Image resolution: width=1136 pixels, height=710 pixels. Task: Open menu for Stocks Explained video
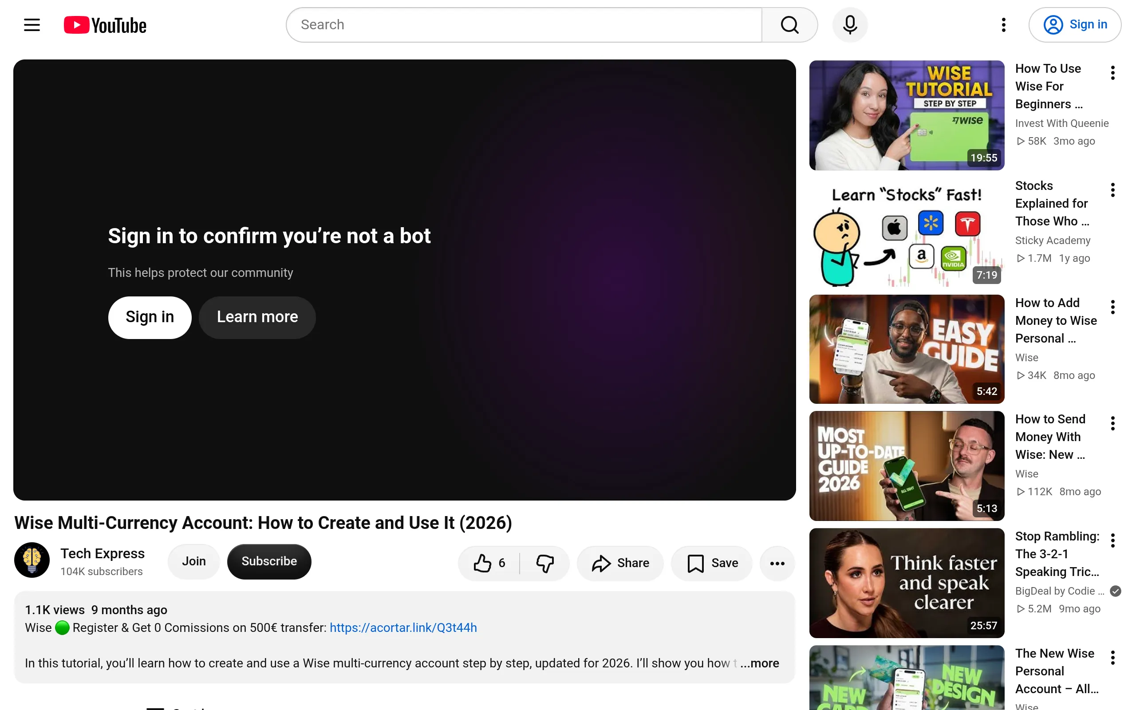(1112, 190)
